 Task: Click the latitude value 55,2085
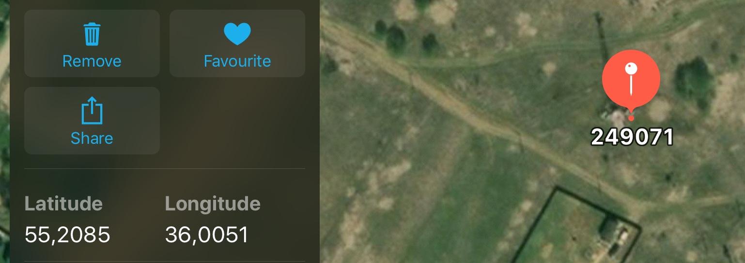coord(67,235)
